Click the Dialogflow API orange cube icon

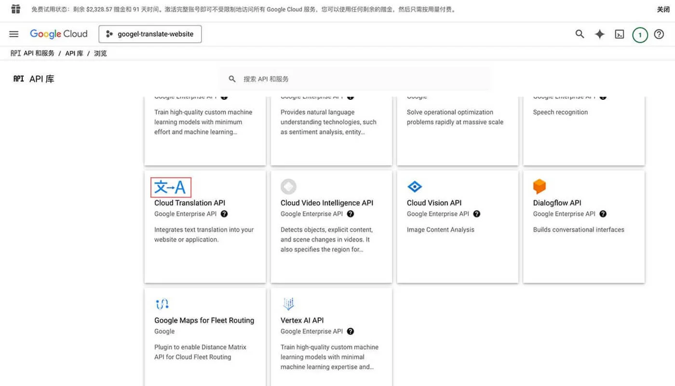539,186
